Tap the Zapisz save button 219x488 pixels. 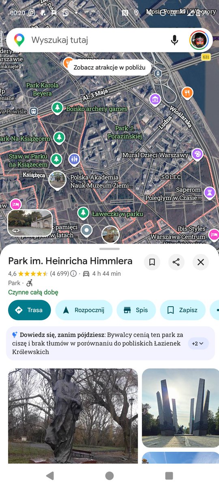pyautogui.click(x=182, y=310)
